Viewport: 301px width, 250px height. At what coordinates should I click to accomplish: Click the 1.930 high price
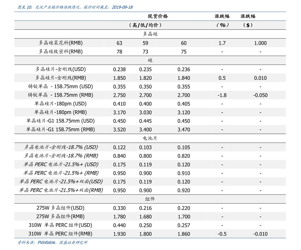coord(119,234)
